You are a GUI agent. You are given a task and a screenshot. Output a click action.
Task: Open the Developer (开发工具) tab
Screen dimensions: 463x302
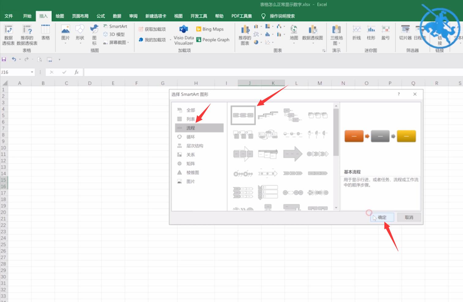click(x=199, y=16)
